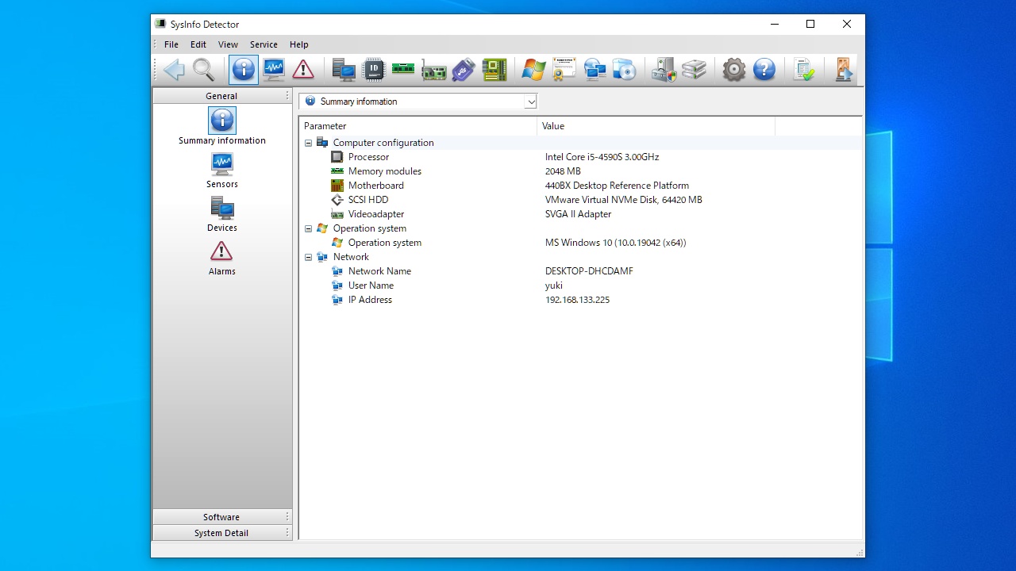
Task: Select the Videoadapter row
Action: coord(580,214)
